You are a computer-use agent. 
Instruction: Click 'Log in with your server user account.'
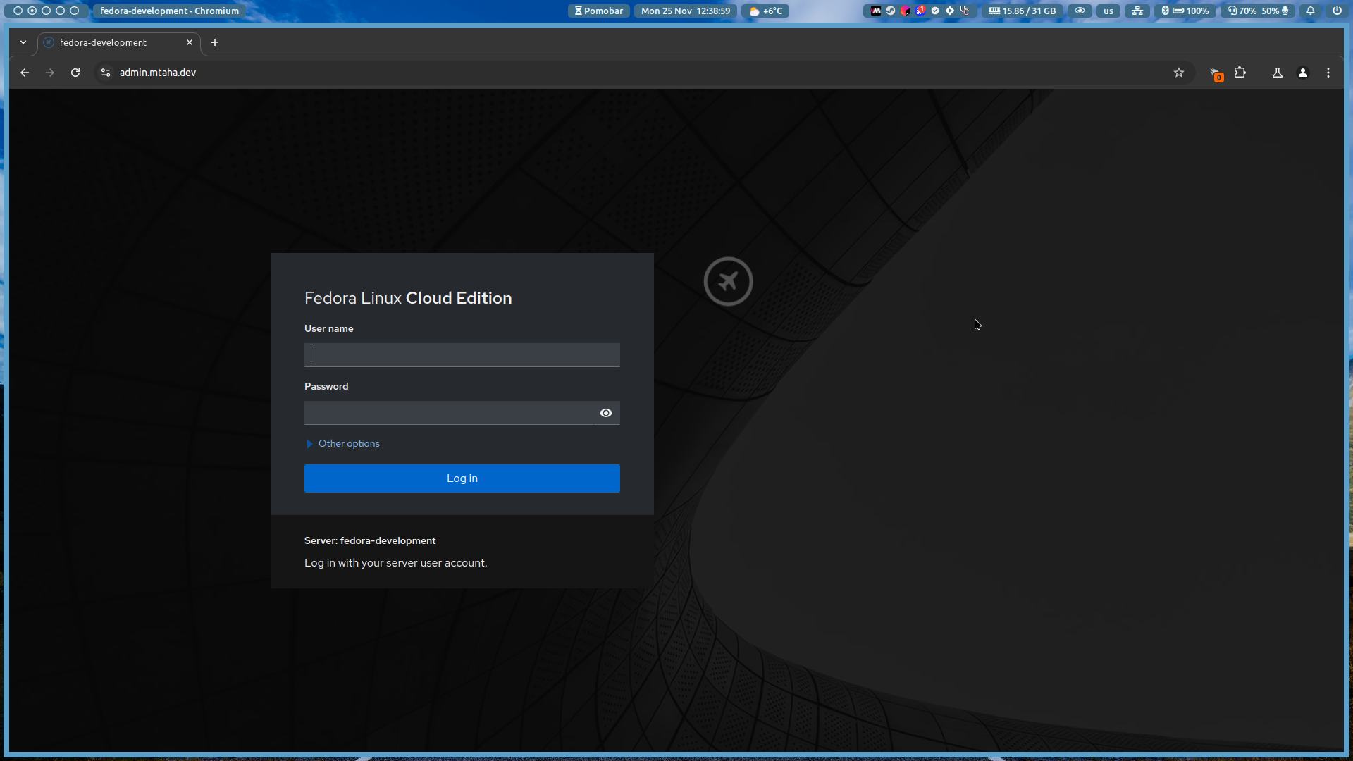395,563
